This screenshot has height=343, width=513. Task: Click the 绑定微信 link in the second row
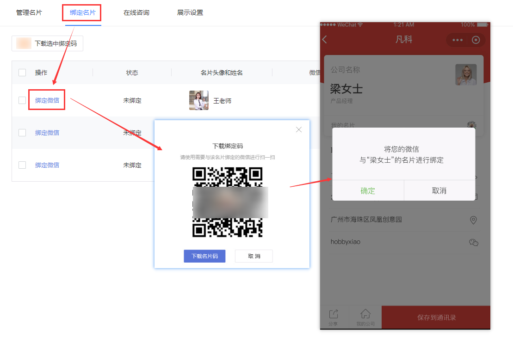tap(47, 133)
